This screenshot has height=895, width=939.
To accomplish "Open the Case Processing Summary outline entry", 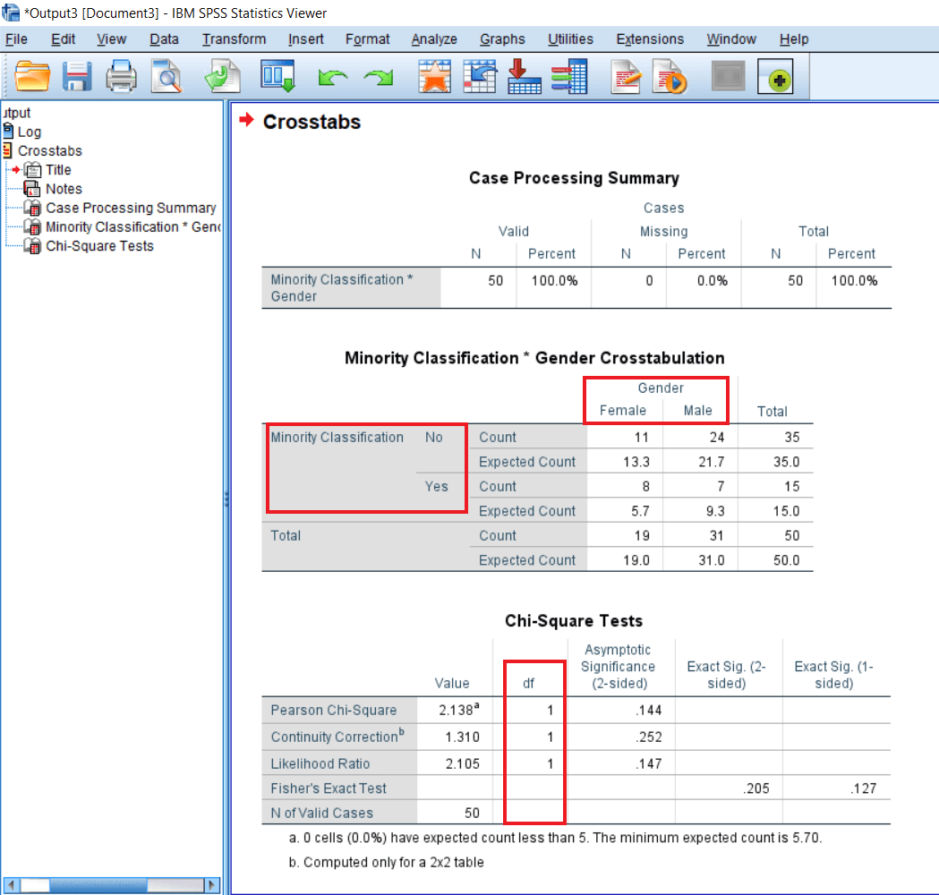I will [130, 208].
